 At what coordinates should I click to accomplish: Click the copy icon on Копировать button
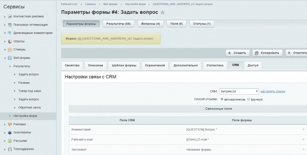coord(257,53)
